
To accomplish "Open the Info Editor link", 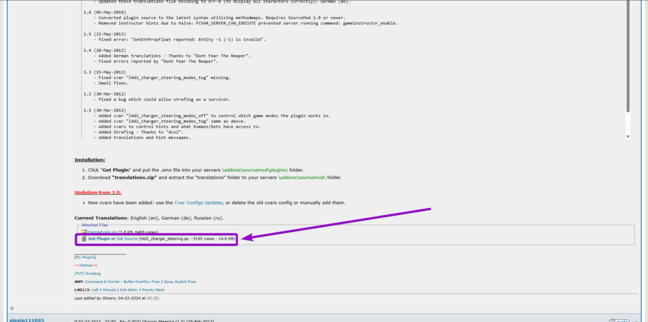I will pyautogui.click(x=129, y=290).
